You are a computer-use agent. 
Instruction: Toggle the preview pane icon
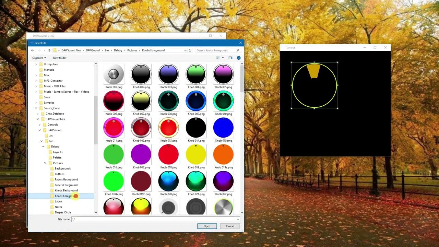pos(230,58)
